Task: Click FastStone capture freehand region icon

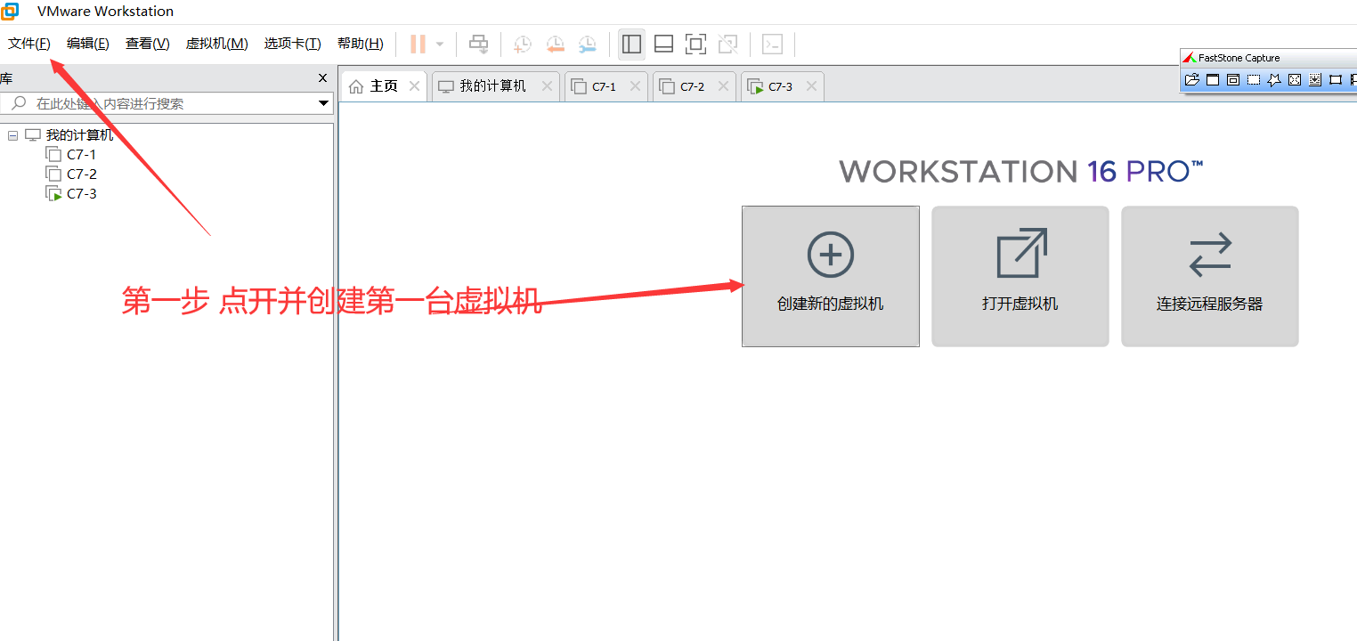Action: [1274, 80]
